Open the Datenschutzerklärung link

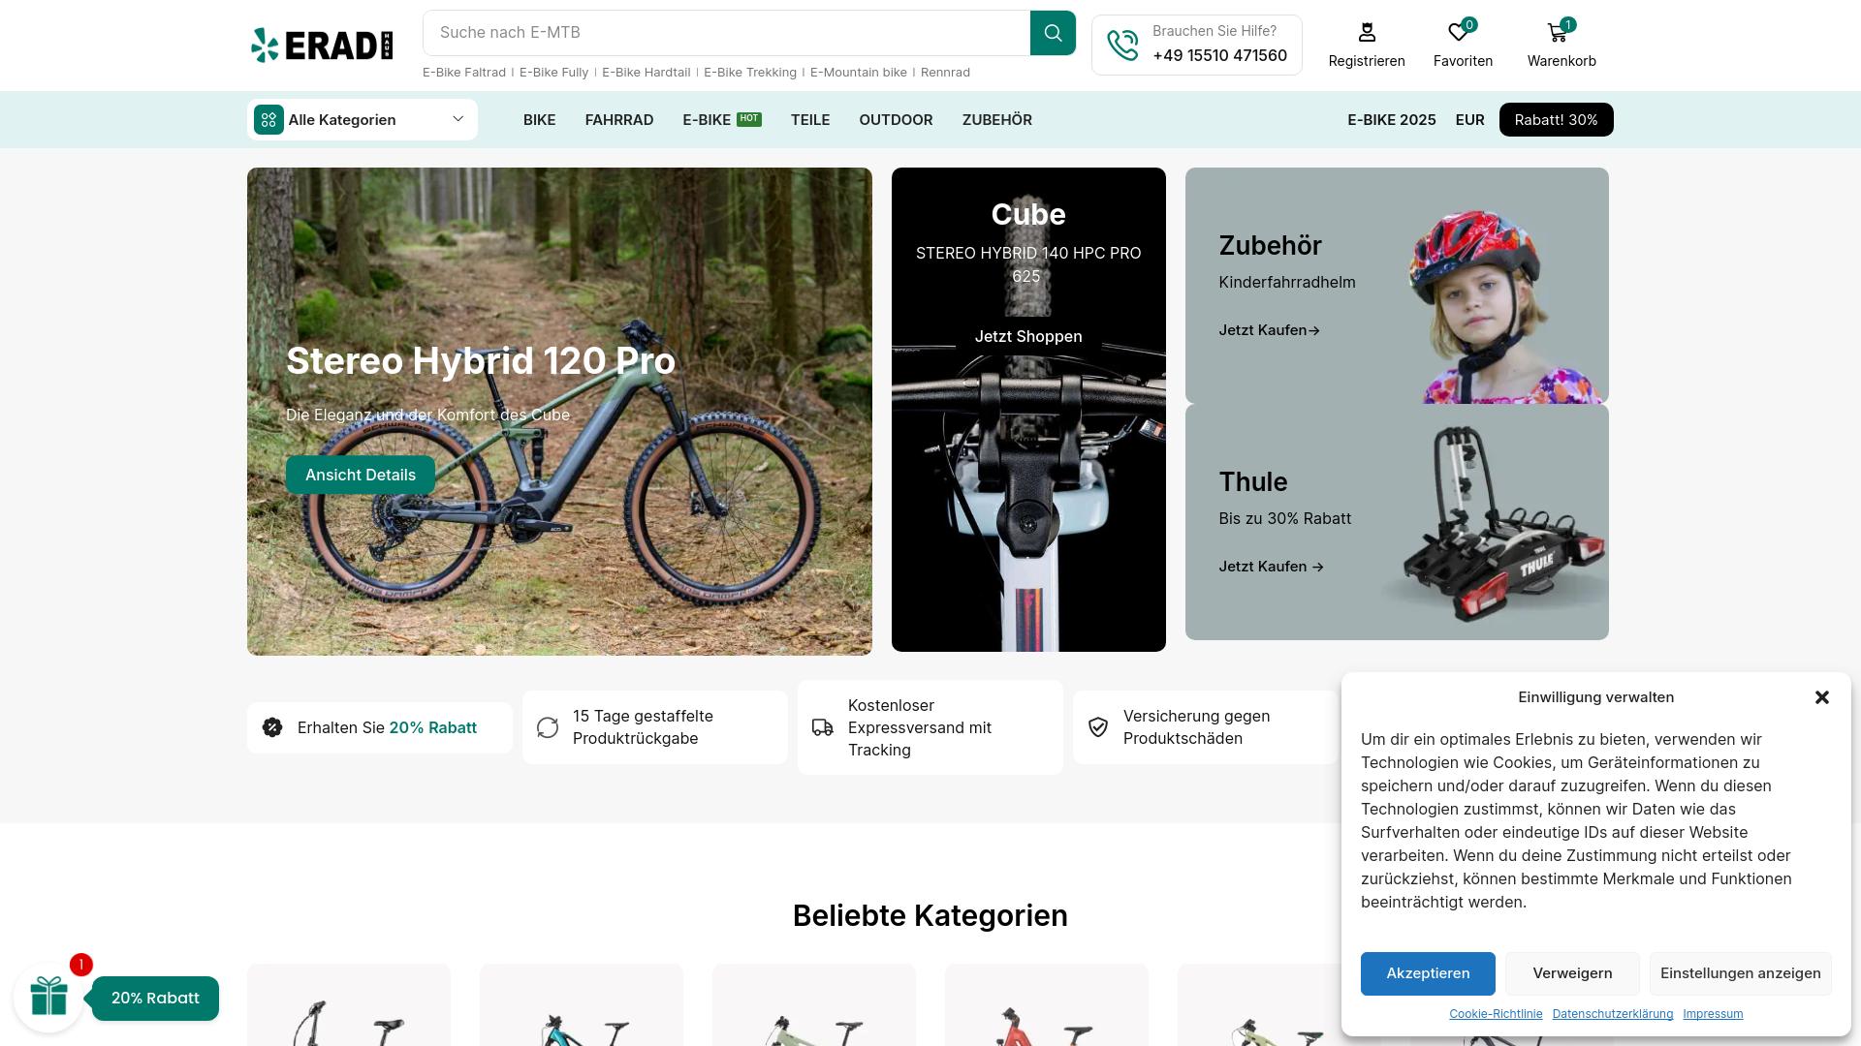point(1612,1014)
